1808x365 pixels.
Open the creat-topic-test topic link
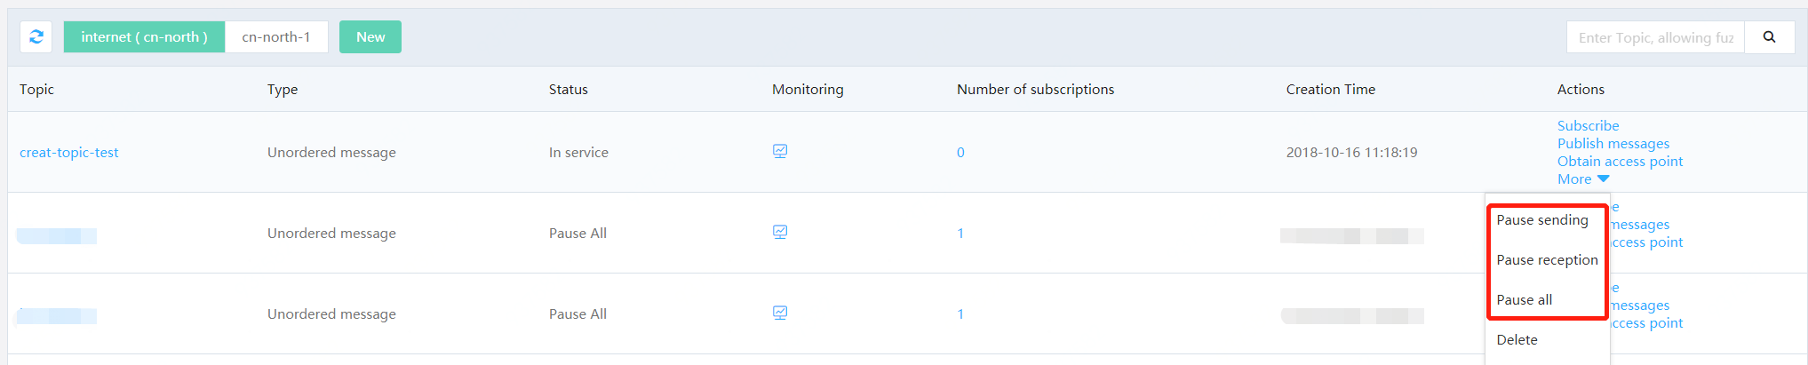(x=69, y=153)
